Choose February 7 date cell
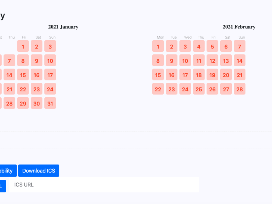Viewport: 272px width, 204px height. point(240,46)
